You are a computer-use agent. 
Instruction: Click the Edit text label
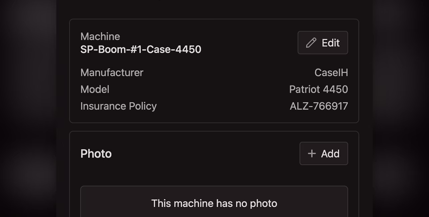(331, 43)
